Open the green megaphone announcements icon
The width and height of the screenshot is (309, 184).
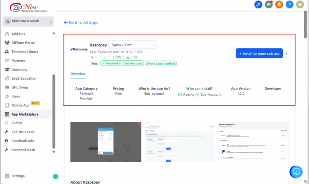(x=269, y=4)
